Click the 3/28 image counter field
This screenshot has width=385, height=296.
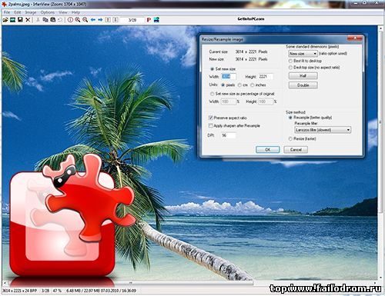132,20
